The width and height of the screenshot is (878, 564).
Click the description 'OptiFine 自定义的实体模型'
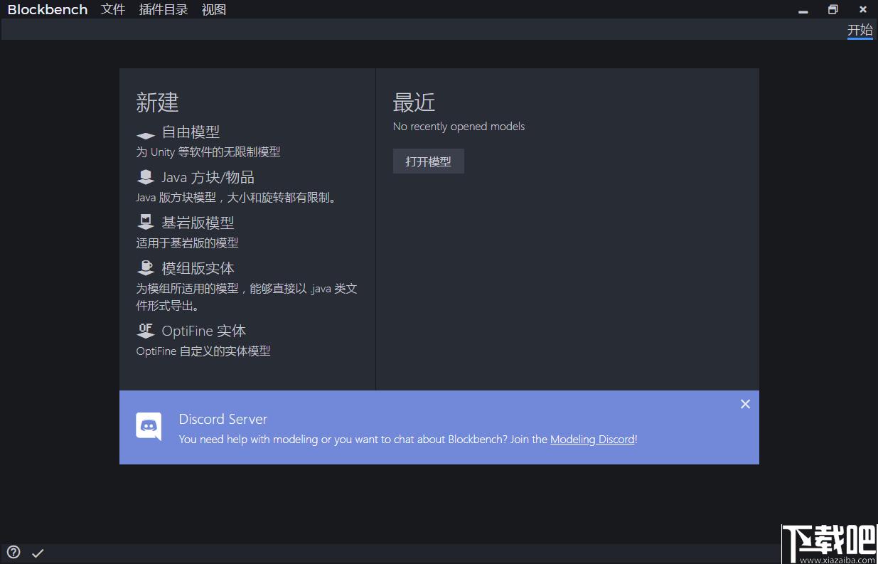(x=203, y=351)
